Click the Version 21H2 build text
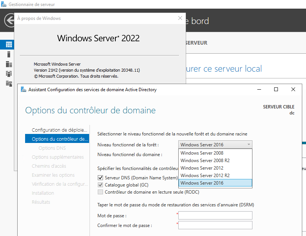The height and width of the screenshot is (236, 306). coord(87,70)
